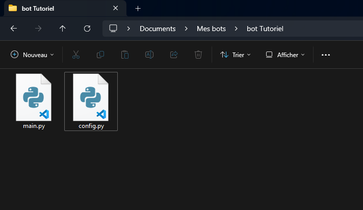Go to Documents in the breadcrumb
363x210 pixels.
coord(158,29)
